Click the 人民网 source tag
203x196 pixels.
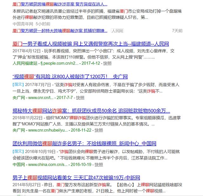pos(117,31)
